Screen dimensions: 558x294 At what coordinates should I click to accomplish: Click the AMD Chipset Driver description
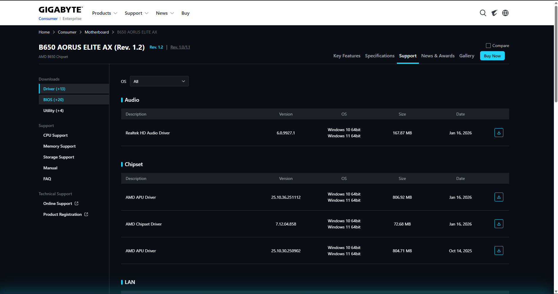click(143, 224)
